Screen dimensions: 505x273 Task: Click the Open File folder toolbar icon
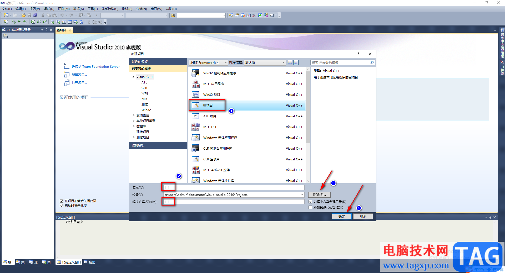pyautogui.click(x=24, y=15)
